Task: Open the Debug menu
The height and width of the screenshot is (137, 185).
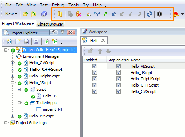Action: [58, 5]
